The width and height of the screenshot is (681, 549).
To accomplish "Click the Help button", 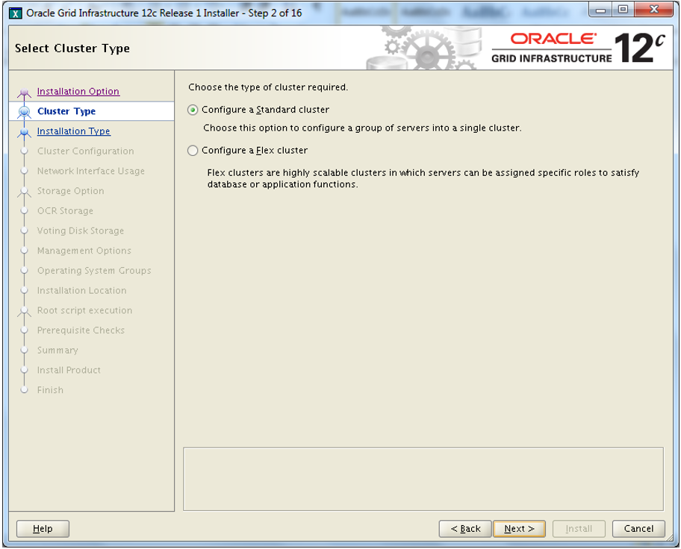I will click(43, 529).
